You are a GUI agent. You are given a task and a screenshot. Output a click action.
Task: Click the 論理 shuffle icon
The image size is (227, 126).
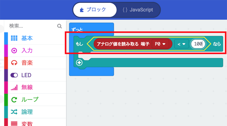(14, 112)
